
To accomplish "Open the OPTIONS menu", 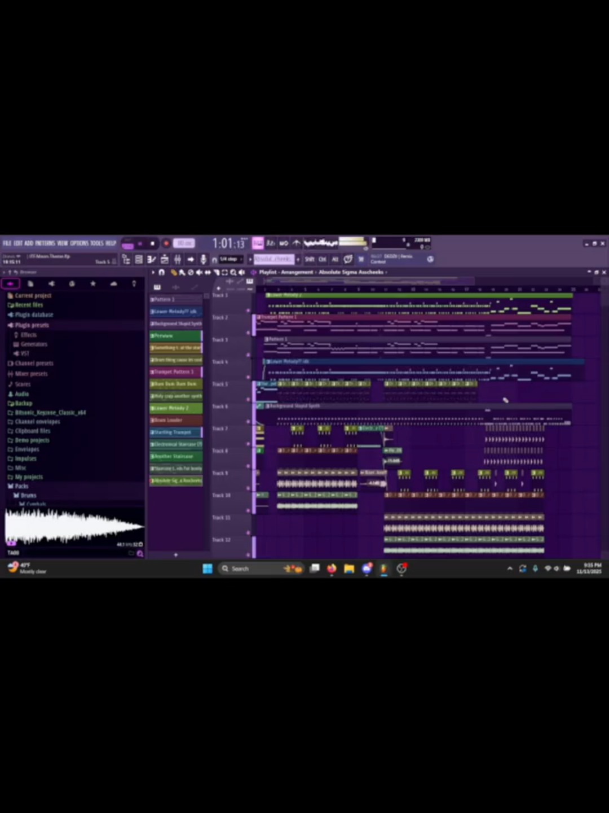I will (80, 243).
